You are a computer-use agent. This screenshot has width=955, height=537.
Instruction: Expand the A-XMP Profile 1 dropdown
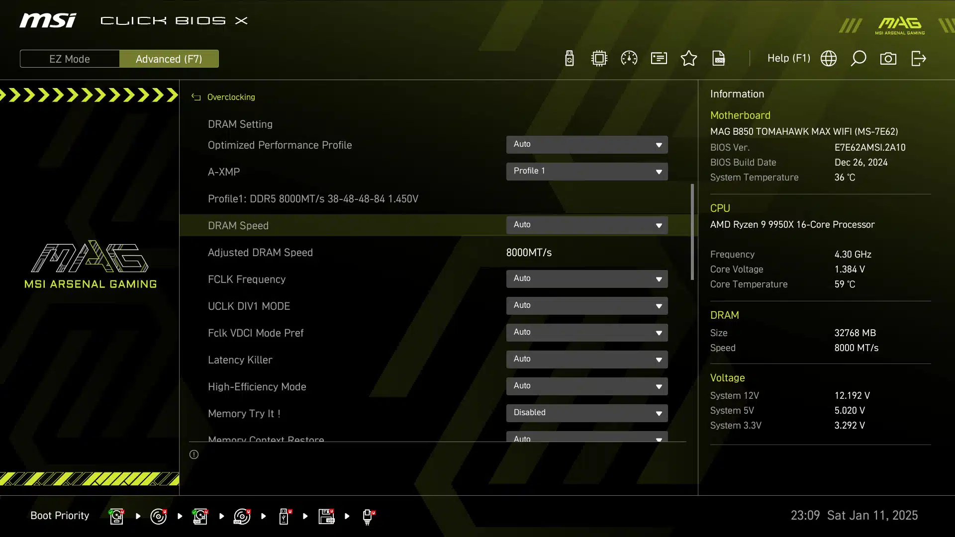(587, 172)
